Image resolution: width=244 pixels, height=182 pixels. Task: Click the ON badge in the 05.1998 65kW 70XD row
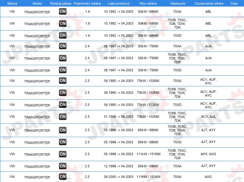(63, 142)
